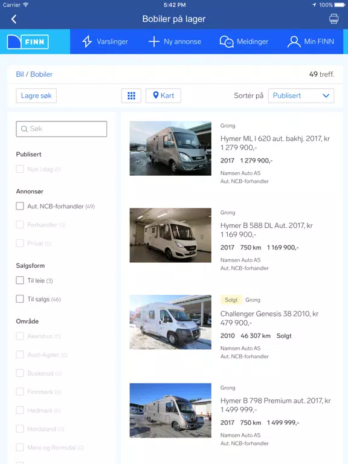Click the Annonsør filter heading

[30, 192]
